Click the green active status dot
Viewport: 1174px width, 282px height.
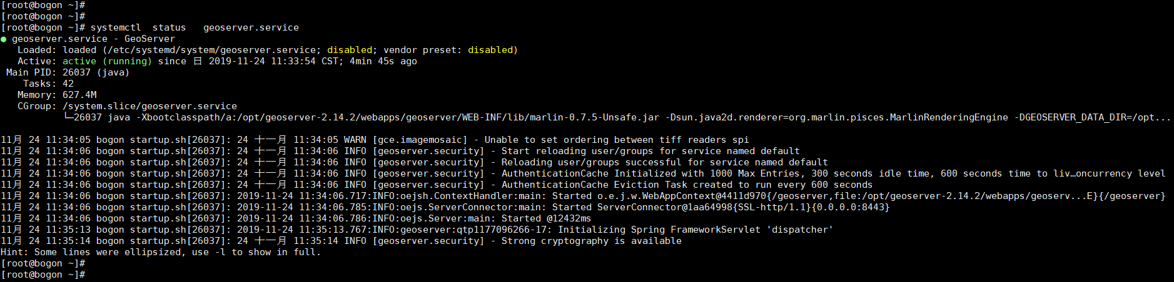coord(4,39)
